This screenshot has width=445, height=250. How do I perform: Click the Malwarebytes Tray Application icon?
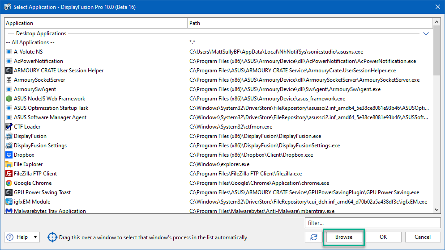(9, 211)
